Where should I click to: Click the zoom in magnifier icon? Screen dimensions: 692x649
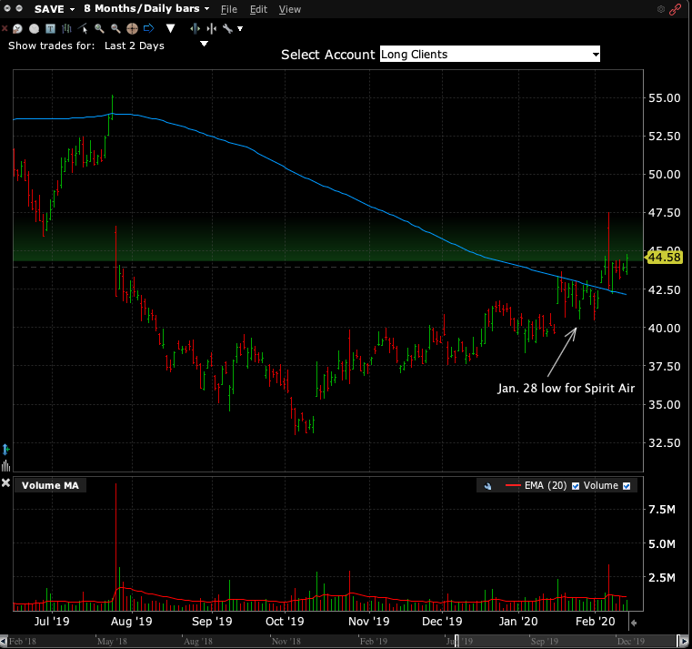[x=99, y=29]
